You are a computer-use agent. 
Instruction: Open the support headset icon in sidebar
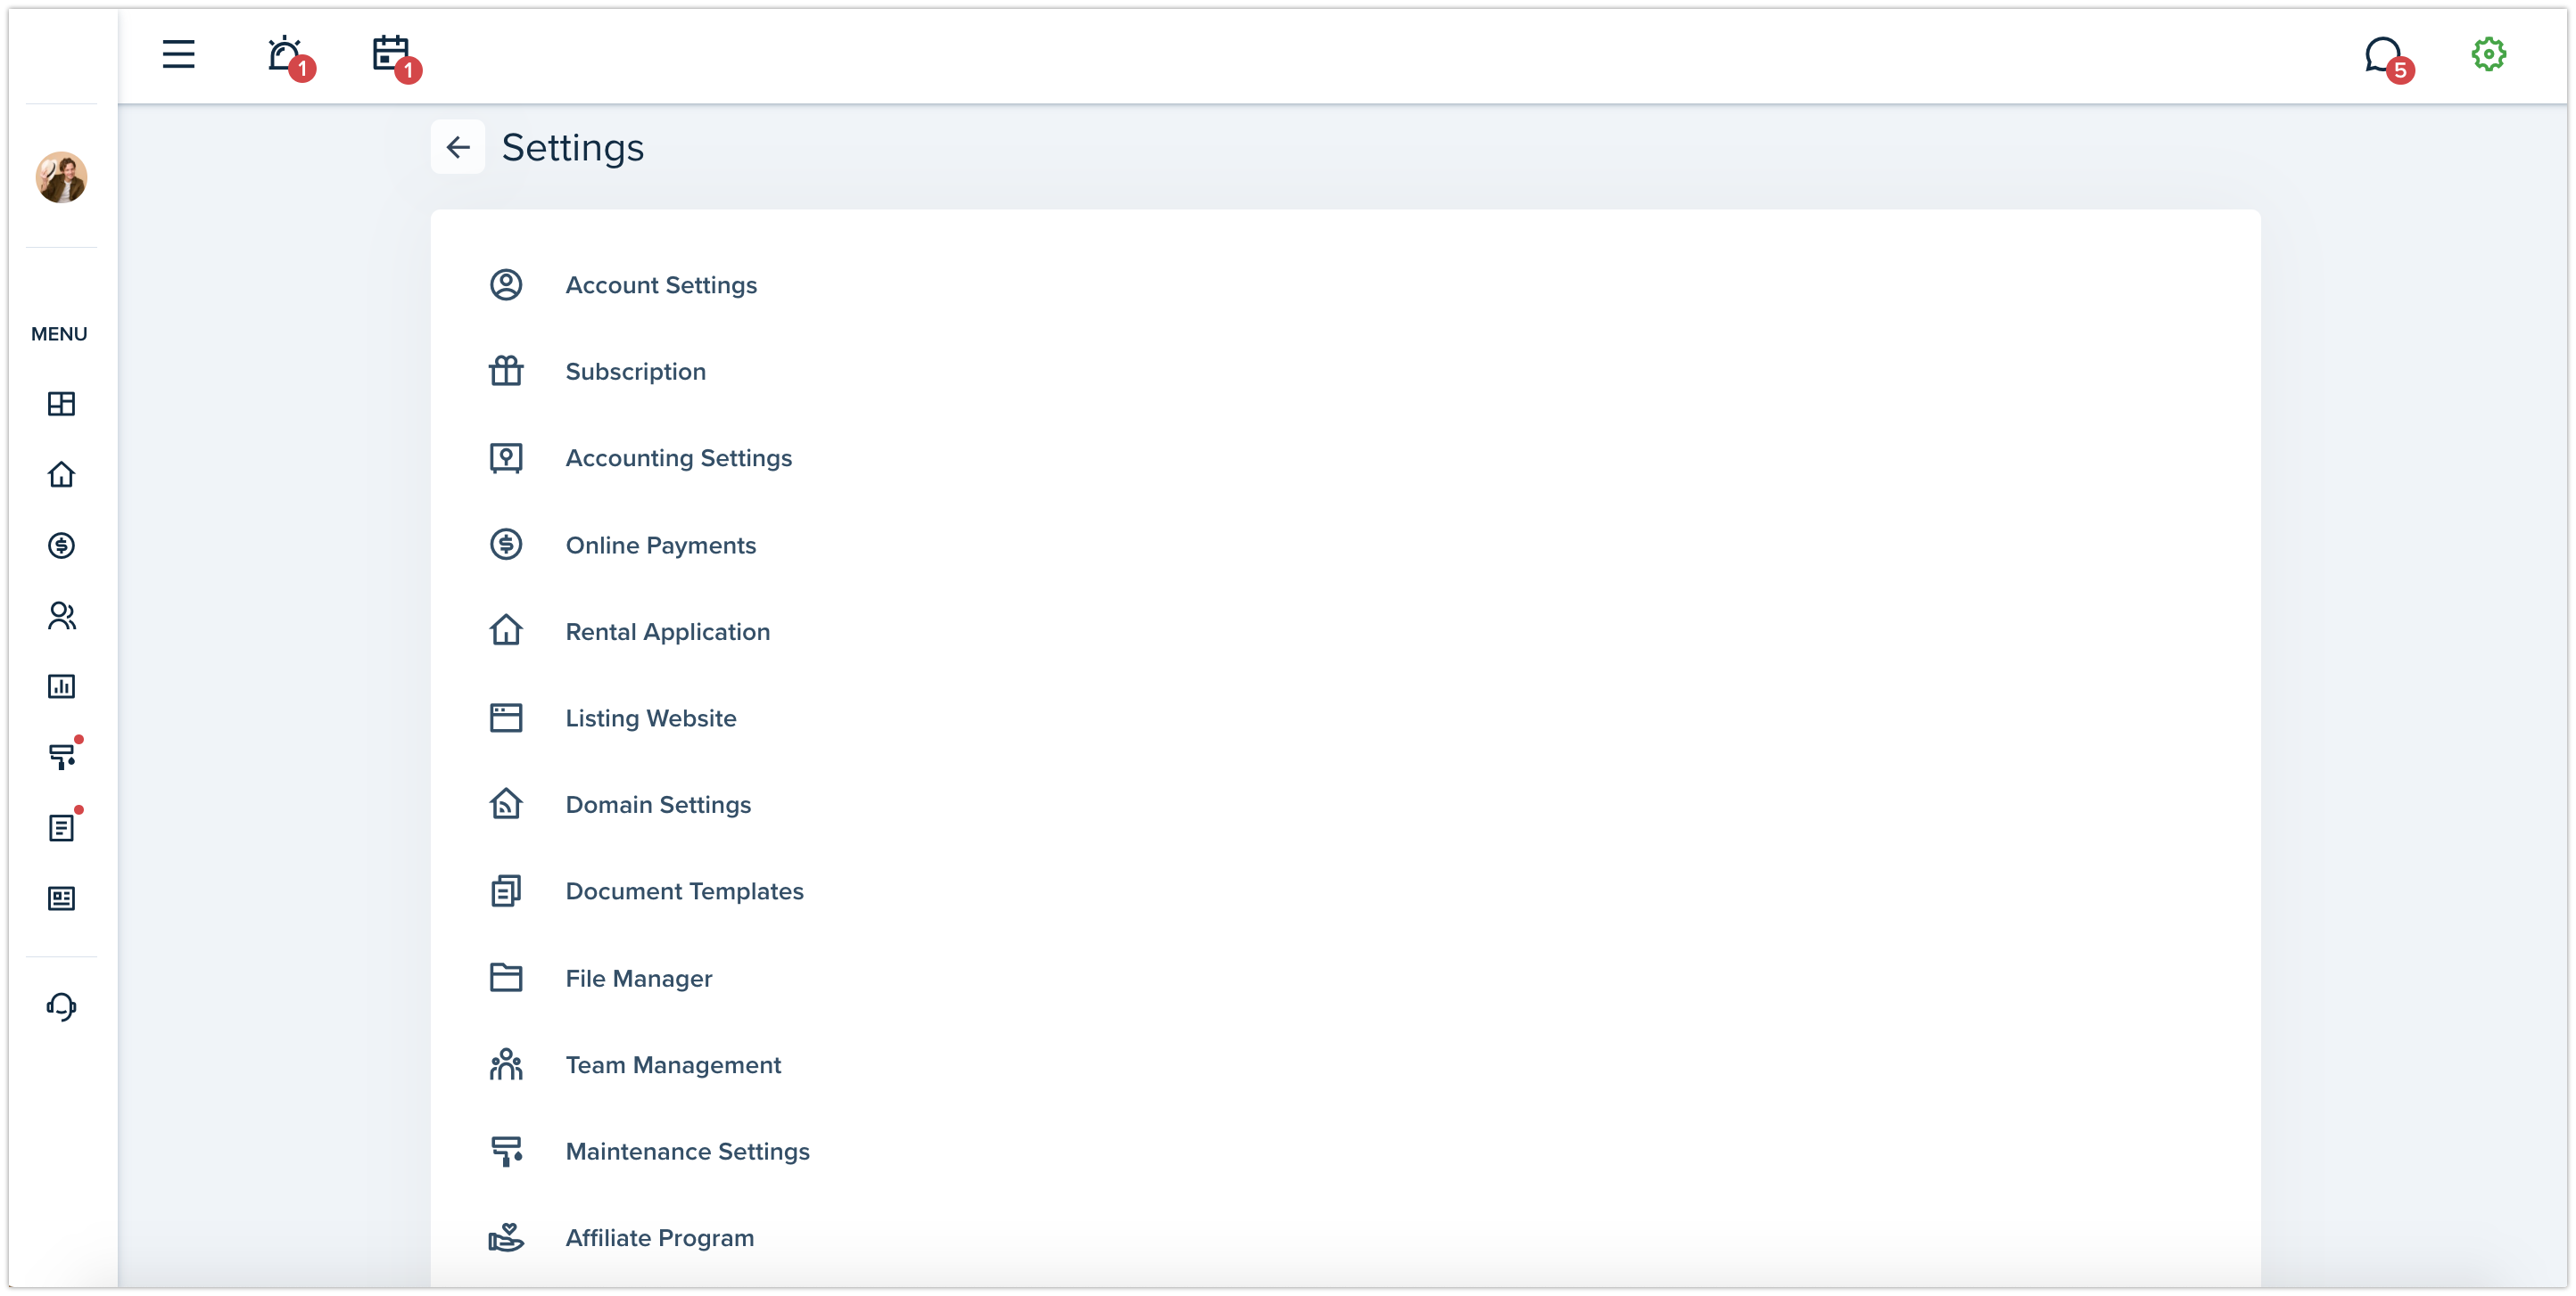(62, 1006)
